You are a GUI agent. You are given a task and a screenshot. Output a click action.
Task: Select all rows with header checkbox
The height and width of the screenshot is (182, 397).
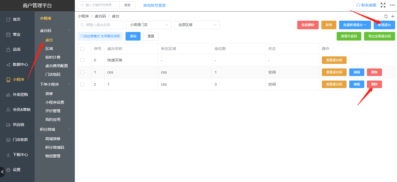click(x=82, y=49)
